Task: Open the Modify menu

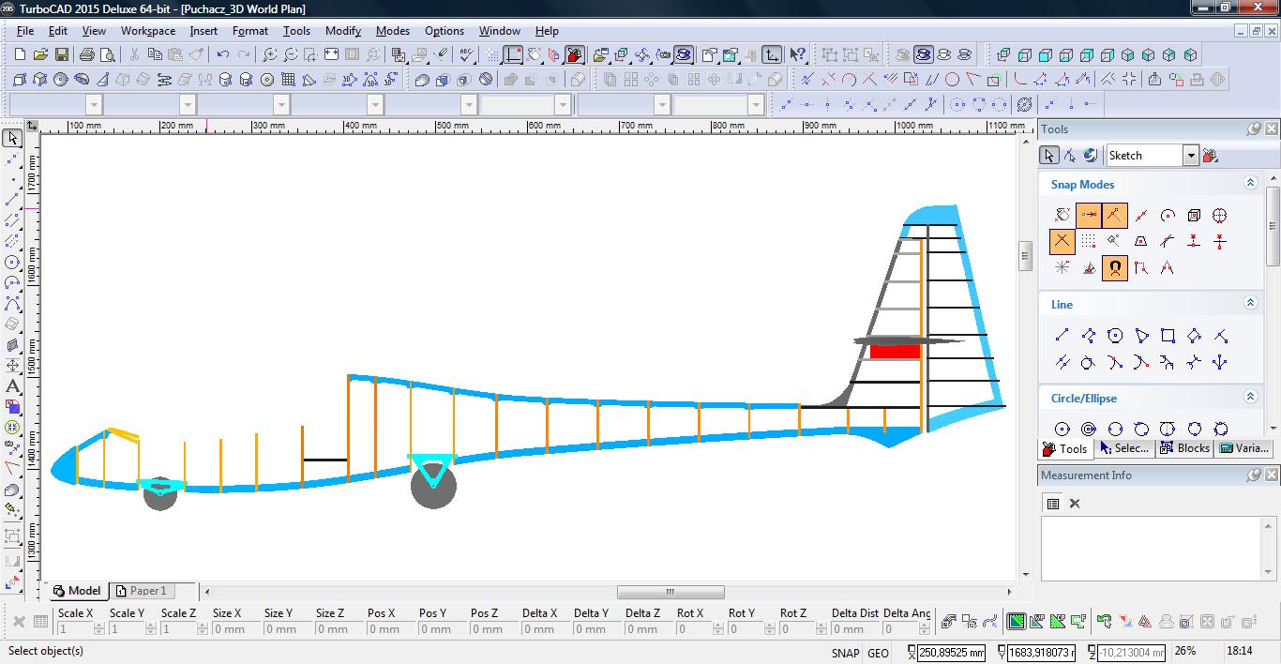Action: click(342, 31)
